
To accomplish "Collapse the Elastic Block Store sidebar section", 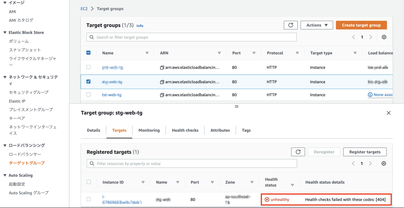I will point(5,32).
